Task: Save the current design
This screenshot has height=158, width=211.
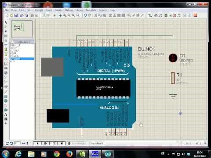Action: tap(16, 15)
